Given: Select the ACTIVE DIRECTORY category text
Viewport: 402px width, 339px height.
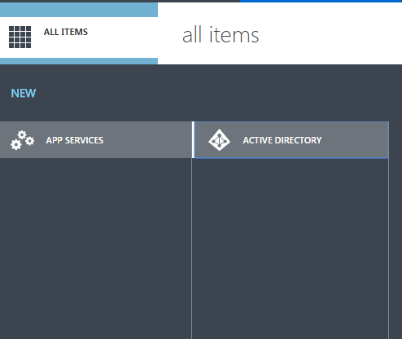Looking at the screenshot, I should point(282,140).
